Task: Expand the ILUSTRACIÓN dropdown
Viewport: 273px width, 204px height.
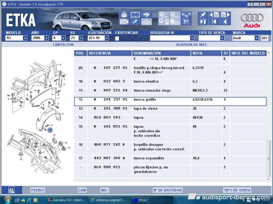Action: (107, 38)
